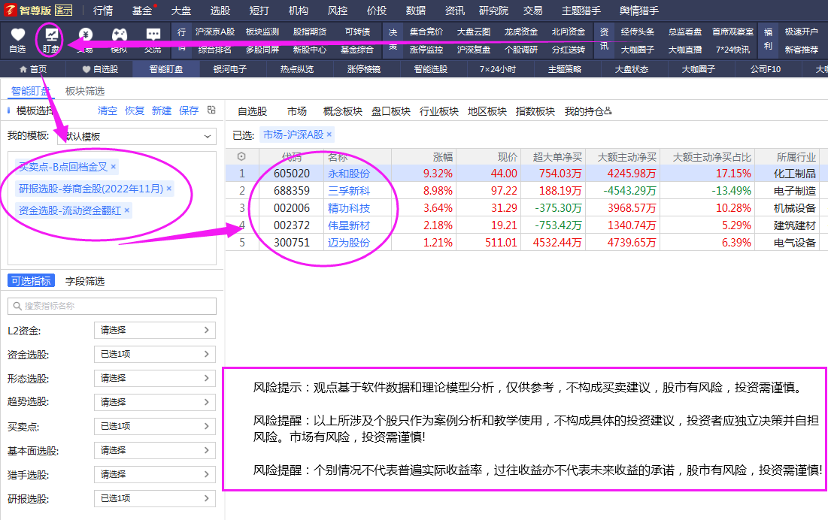828x520 pixels.
Task: Select the 概念板块 category tab
Action: (x=343, y=111)
